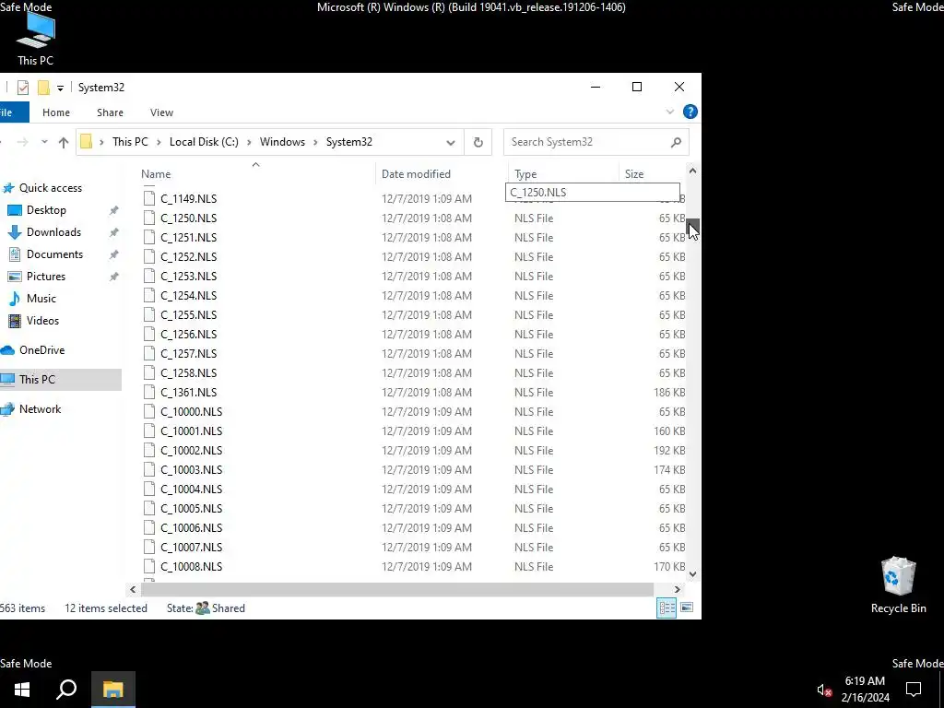Refresh the System32 folder view
The width and height of the screenshot is (944, 708).
tap(478, 142)
